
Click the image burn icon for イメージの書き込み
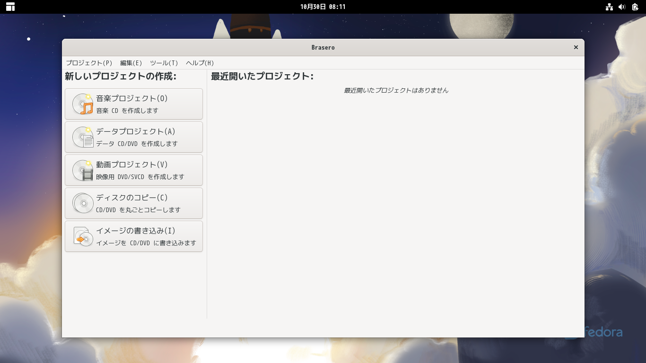pos(83,236)
